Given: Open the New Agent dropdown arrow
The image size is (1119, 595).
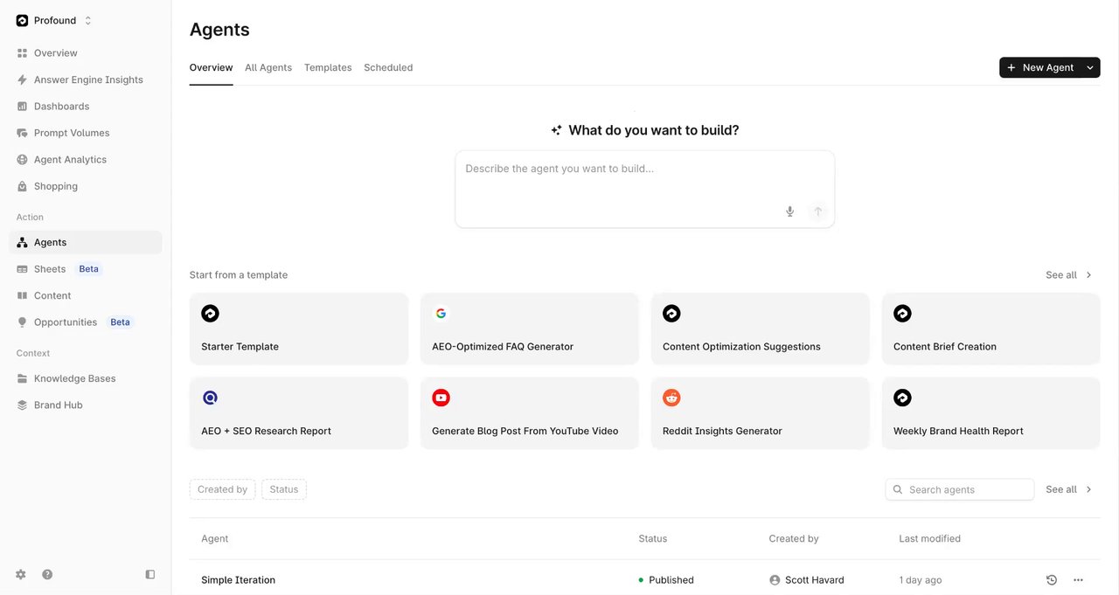Looking at the screenshot, I should [1090, 67].
